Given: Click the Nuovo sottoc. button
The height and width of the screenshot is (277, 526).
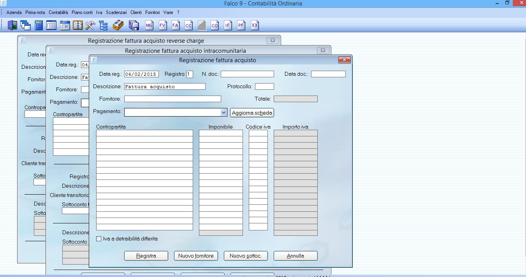Looking at the screenshot, I should 246,256.
